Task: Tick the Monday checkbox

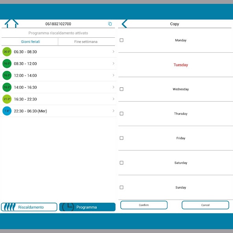Action: tap(121, 40)
